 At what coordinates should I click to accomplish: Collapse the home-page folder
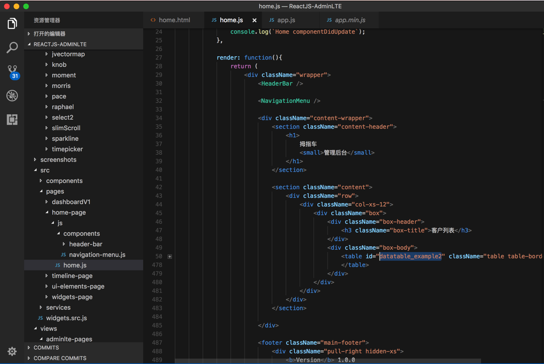68,213
